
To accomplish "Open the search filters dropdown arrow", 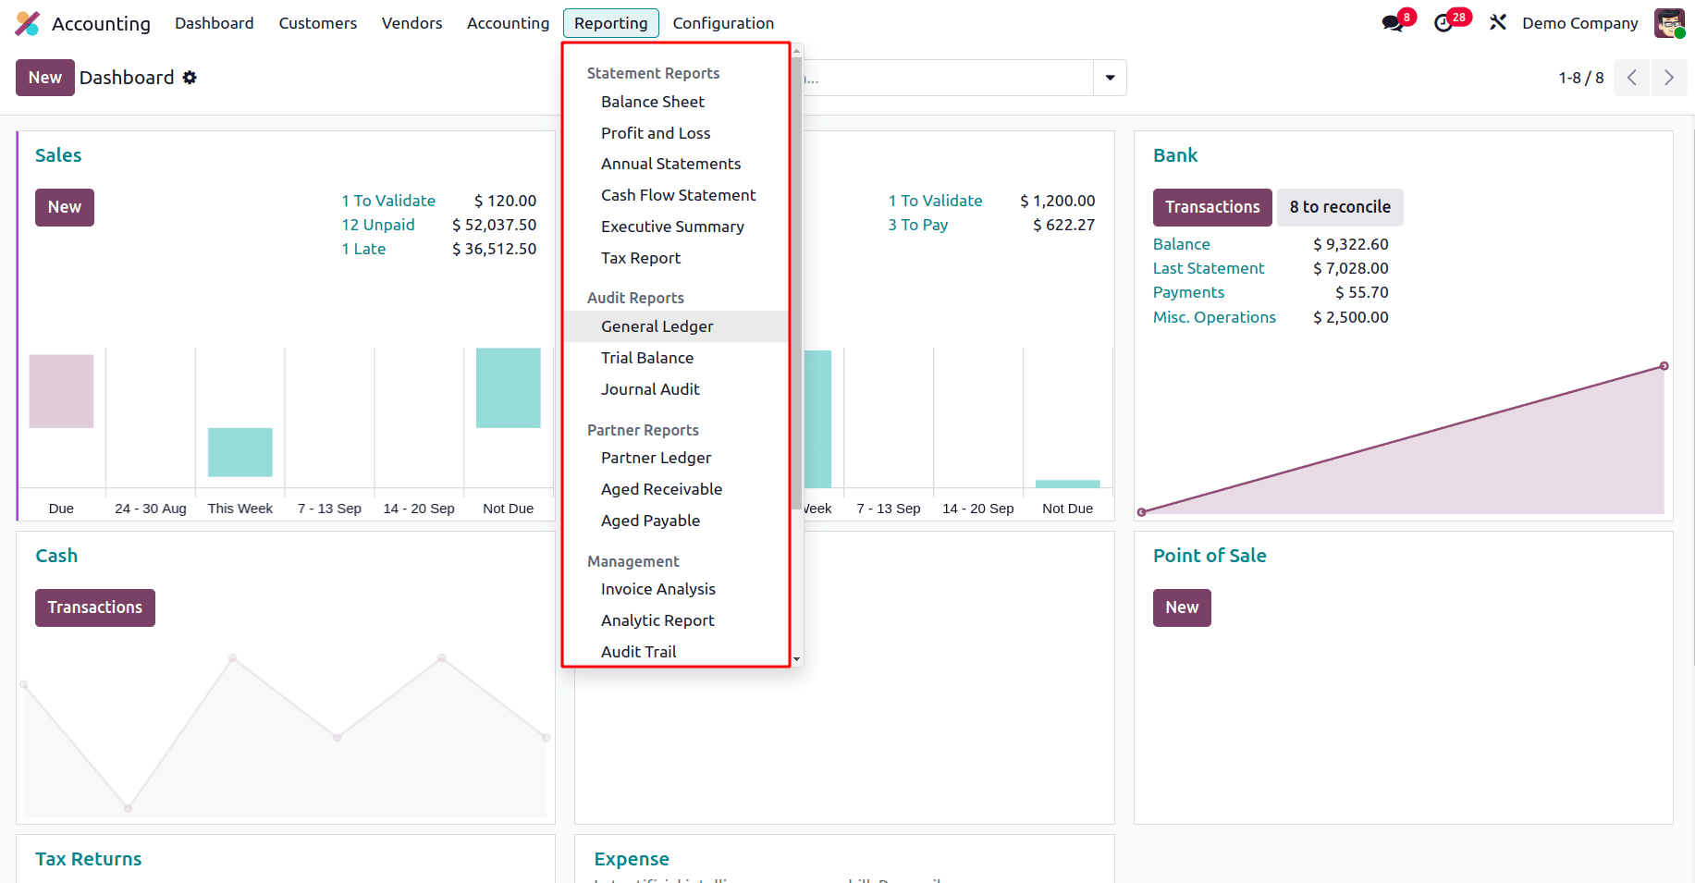I will coord(1110,78).
